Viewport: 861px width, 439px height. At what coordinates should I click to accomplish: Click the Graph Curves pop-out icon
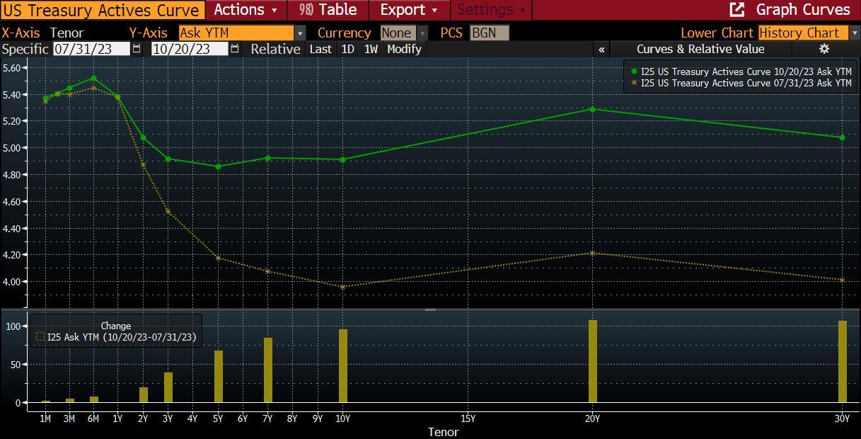[x=736, y=10]
